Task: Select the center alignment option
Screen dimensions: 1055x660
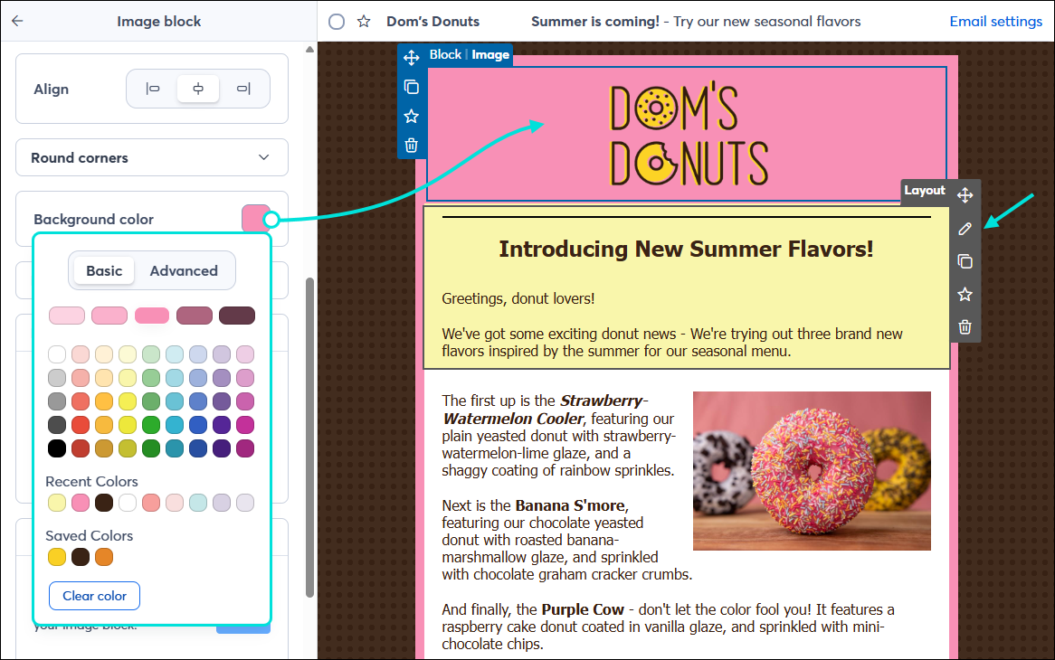Action: coord(198,89)
